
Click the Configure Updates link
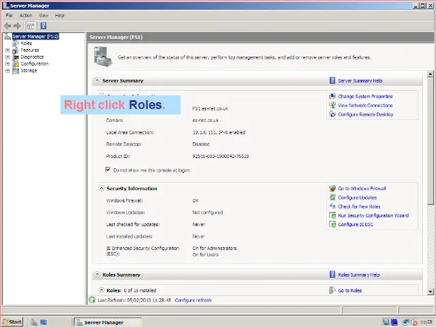point(357,198)
